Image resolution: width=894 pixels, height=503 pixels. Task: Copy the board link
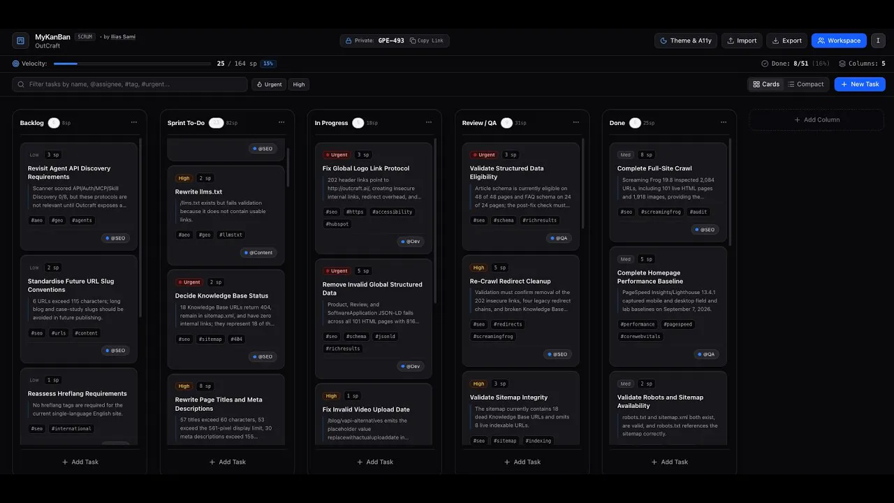click(x=426, y=41)
